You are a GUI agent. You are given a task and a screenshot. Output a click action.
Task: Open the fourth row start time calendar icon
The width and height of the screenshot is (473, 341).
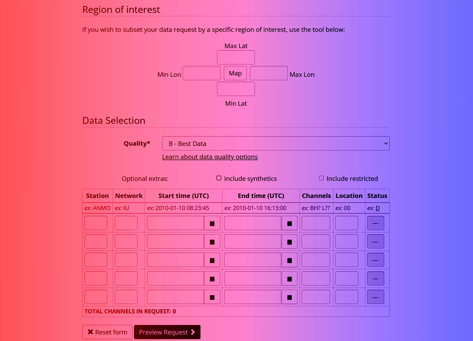(x=212, y=278)
